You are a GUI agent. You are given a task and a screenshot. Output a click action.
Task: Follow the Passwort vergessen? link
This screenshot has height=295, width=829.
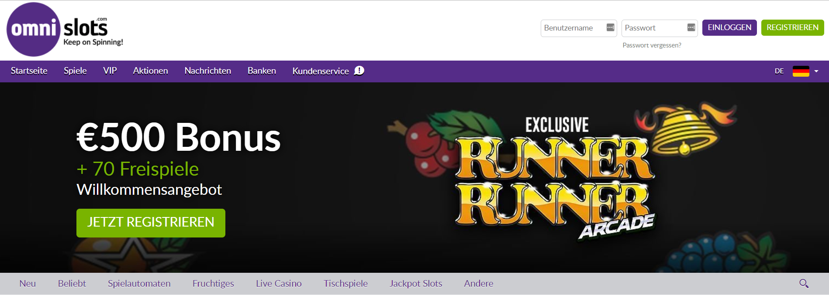coord(652,45)
